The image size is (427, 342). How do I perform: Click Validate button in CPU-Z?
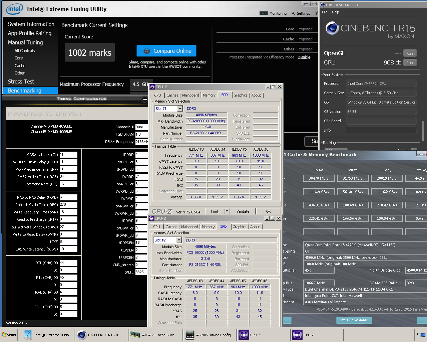tap(243, 211)
